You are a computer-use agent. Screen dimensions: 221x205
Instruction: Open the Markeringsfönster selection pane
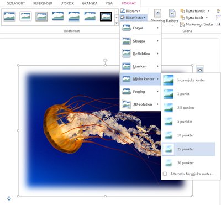point(197,24)
